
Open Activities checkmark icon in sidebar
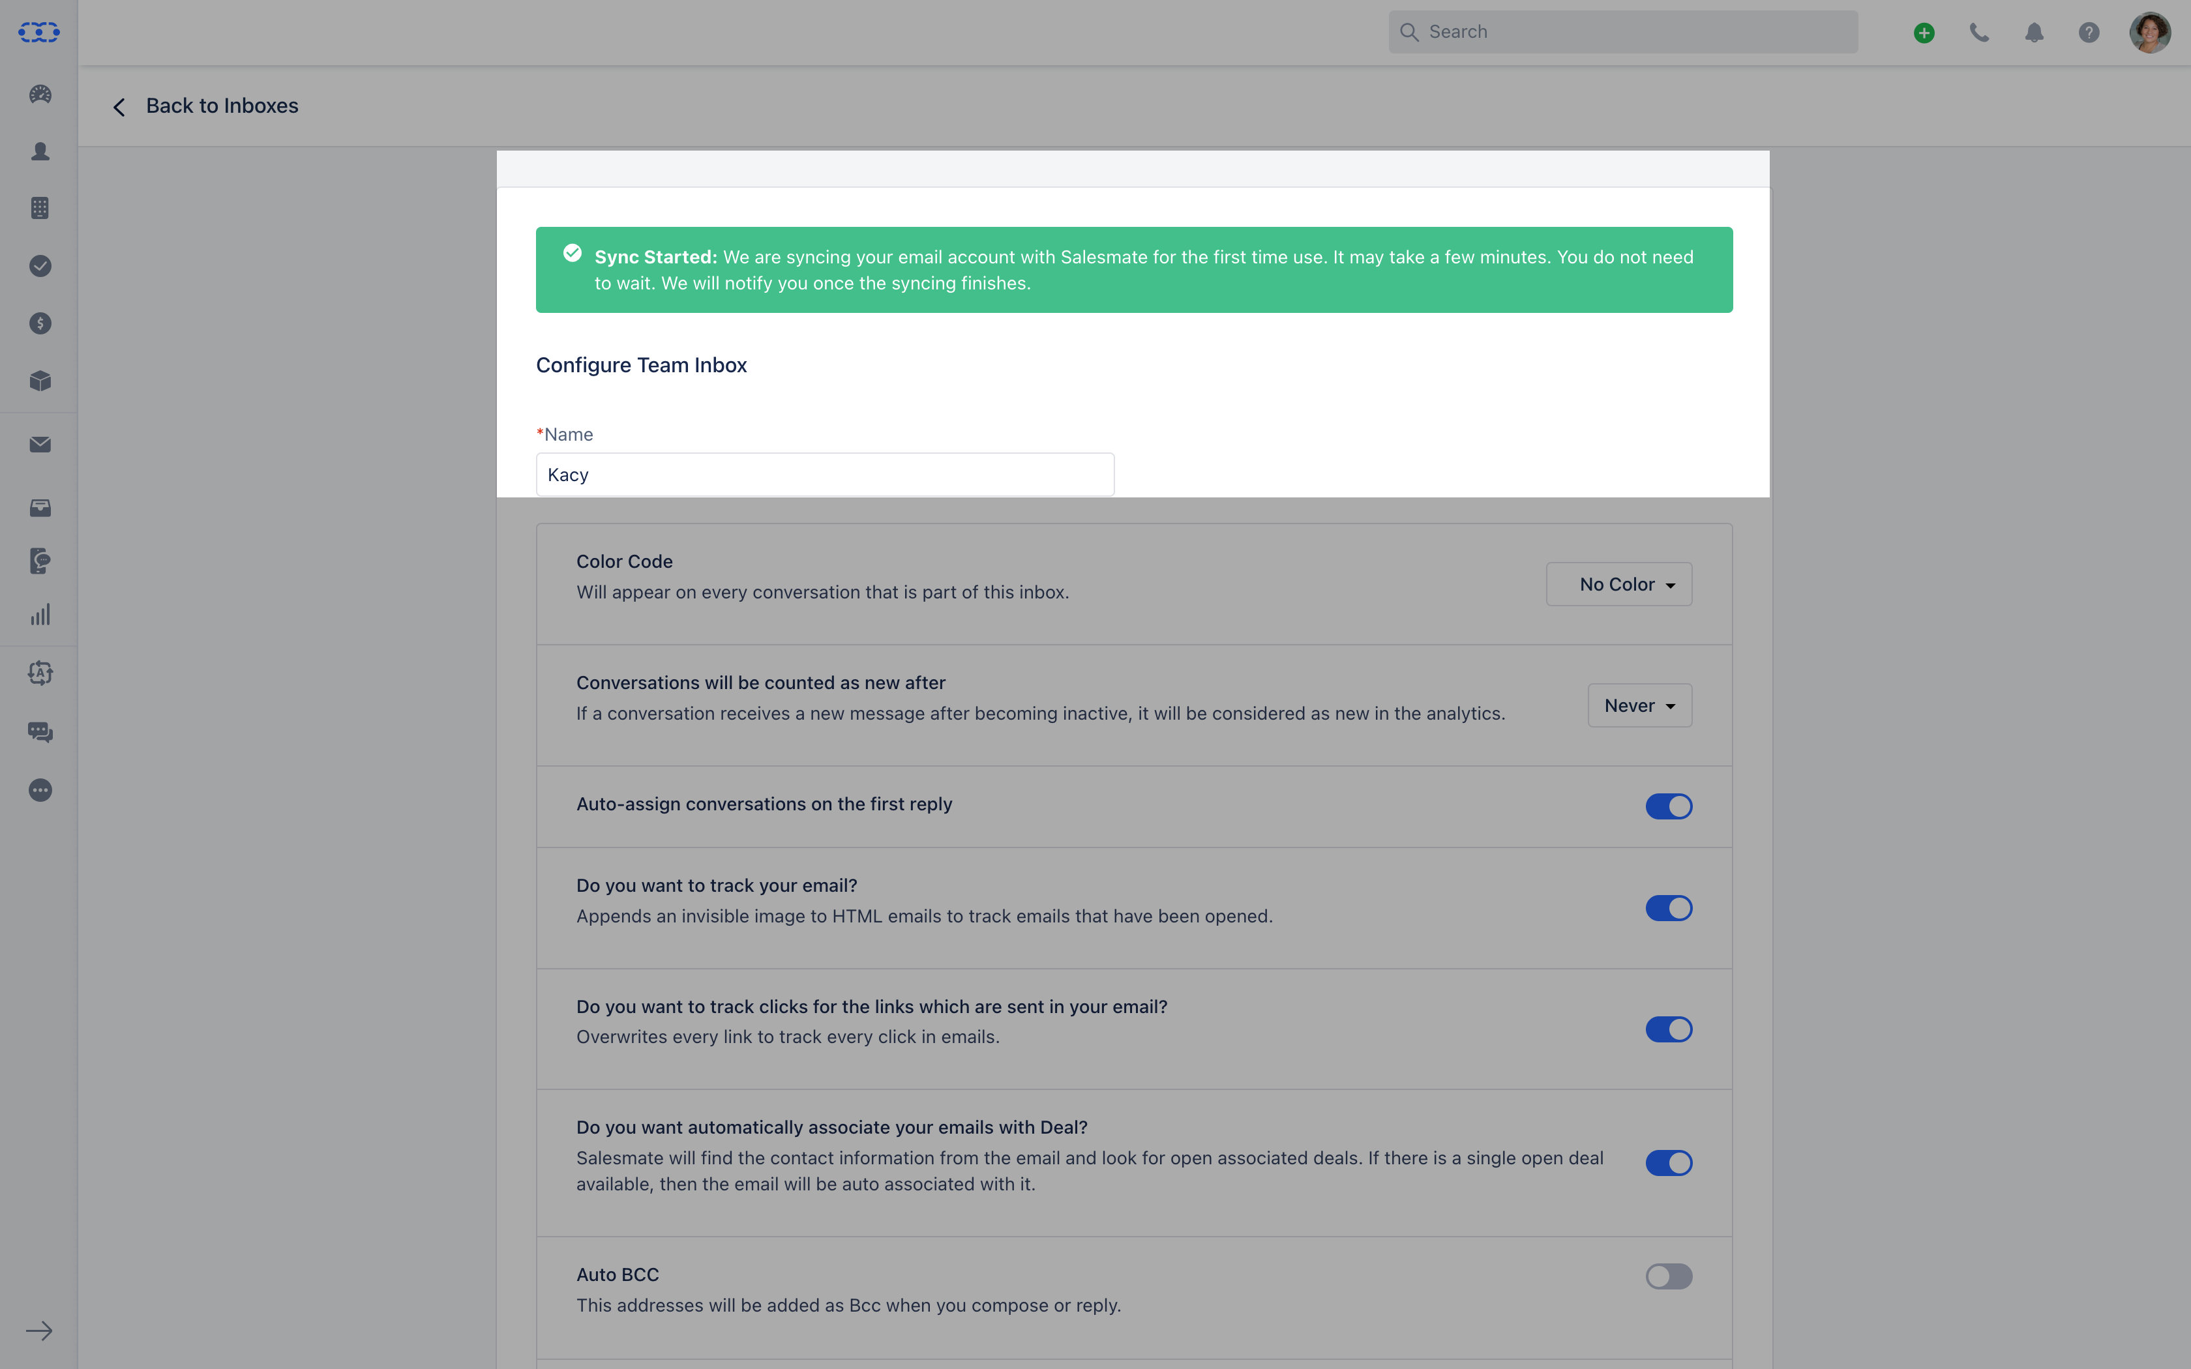(40, 266)
